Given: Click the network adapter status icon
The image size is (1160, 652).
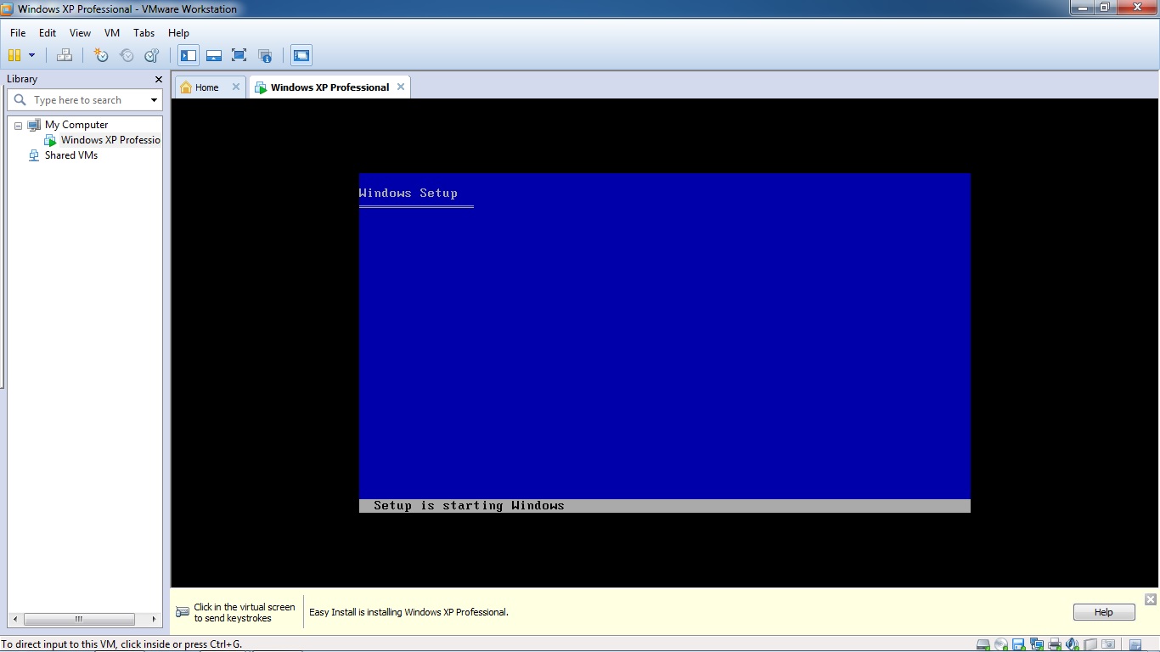Looking at the screenshot, I should click(x=1036, y=645).
